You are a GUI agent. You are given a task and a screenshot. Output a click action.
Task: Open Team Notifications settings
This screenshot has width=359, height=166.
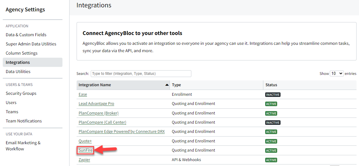click(24, 121)
